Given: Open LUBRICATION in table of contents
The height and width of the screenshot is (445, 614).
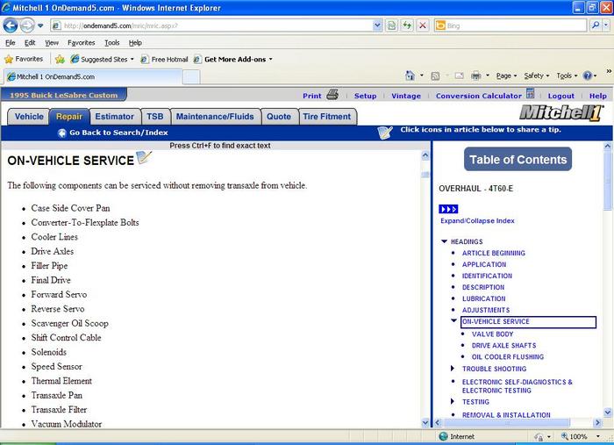Looking at the screenshot, I should click(483, 298).
